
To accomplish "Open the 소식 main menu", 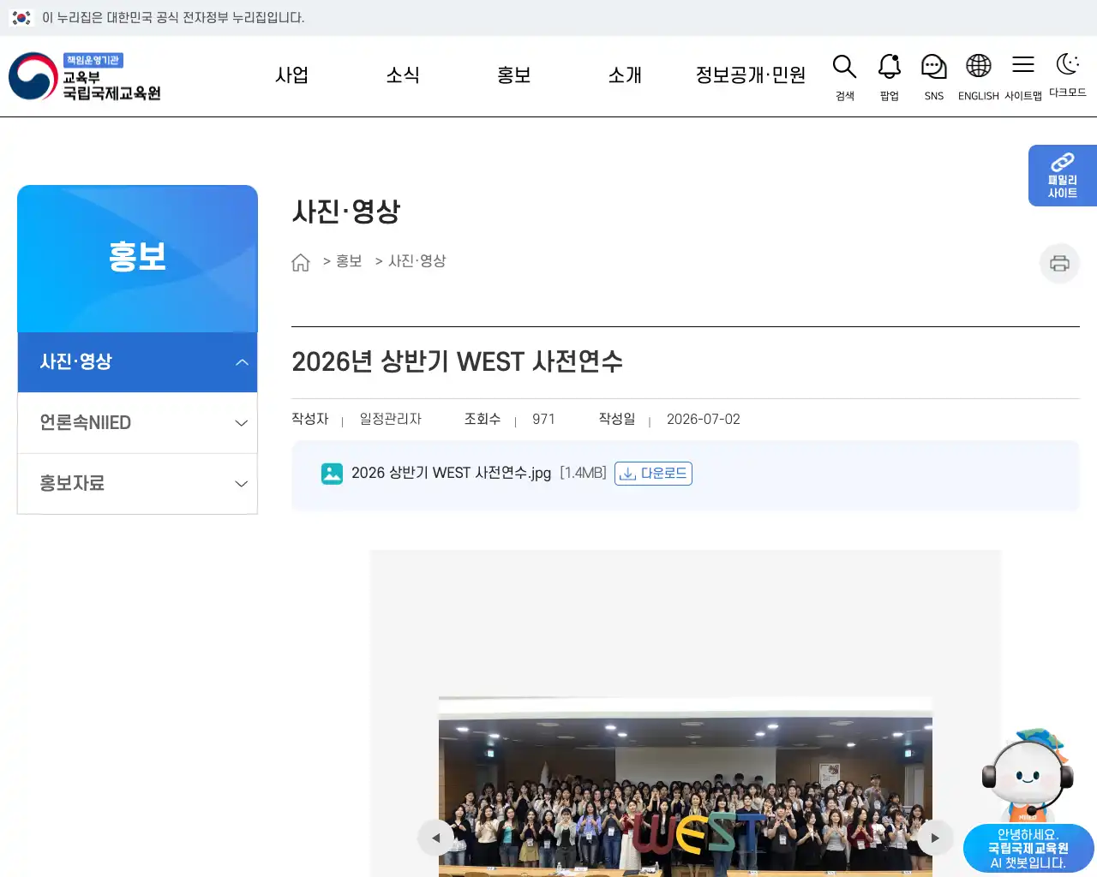I will point(403,75).
